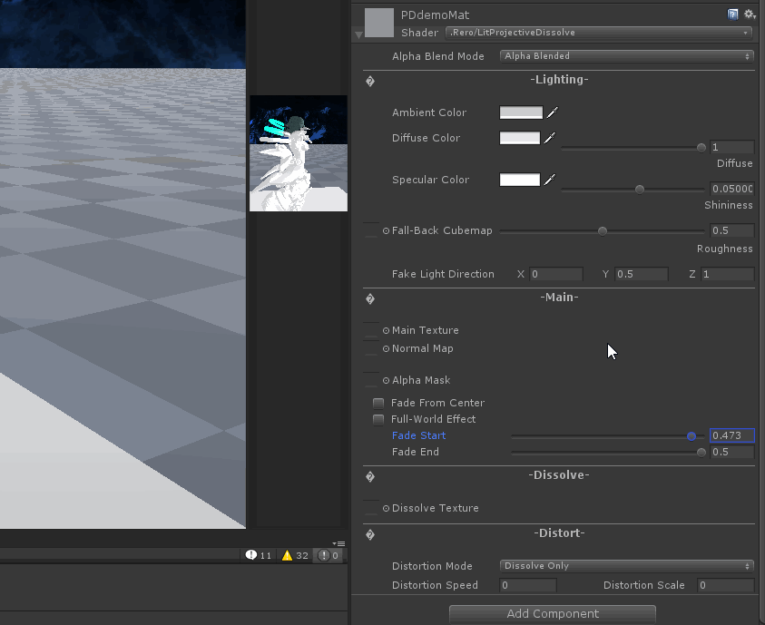
Task: Open the material gear settings icon
Action: pyautogui.click(x=750, y=14)
